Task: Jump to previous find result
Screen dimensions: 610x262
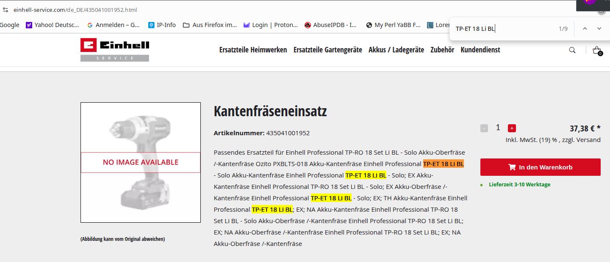Action: [x=585, y=29]
